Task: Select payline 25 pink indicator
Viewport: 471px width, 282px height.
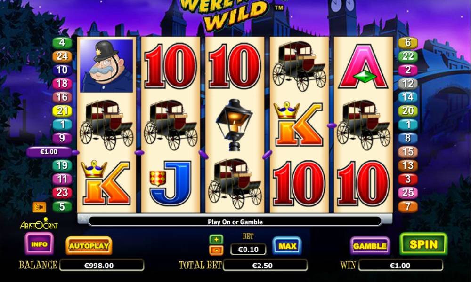Action: pos(408,193)
